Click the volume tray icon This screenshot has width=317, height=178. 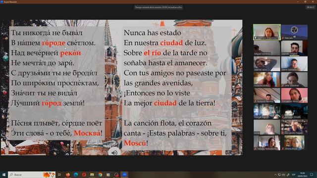click(283, 175)
